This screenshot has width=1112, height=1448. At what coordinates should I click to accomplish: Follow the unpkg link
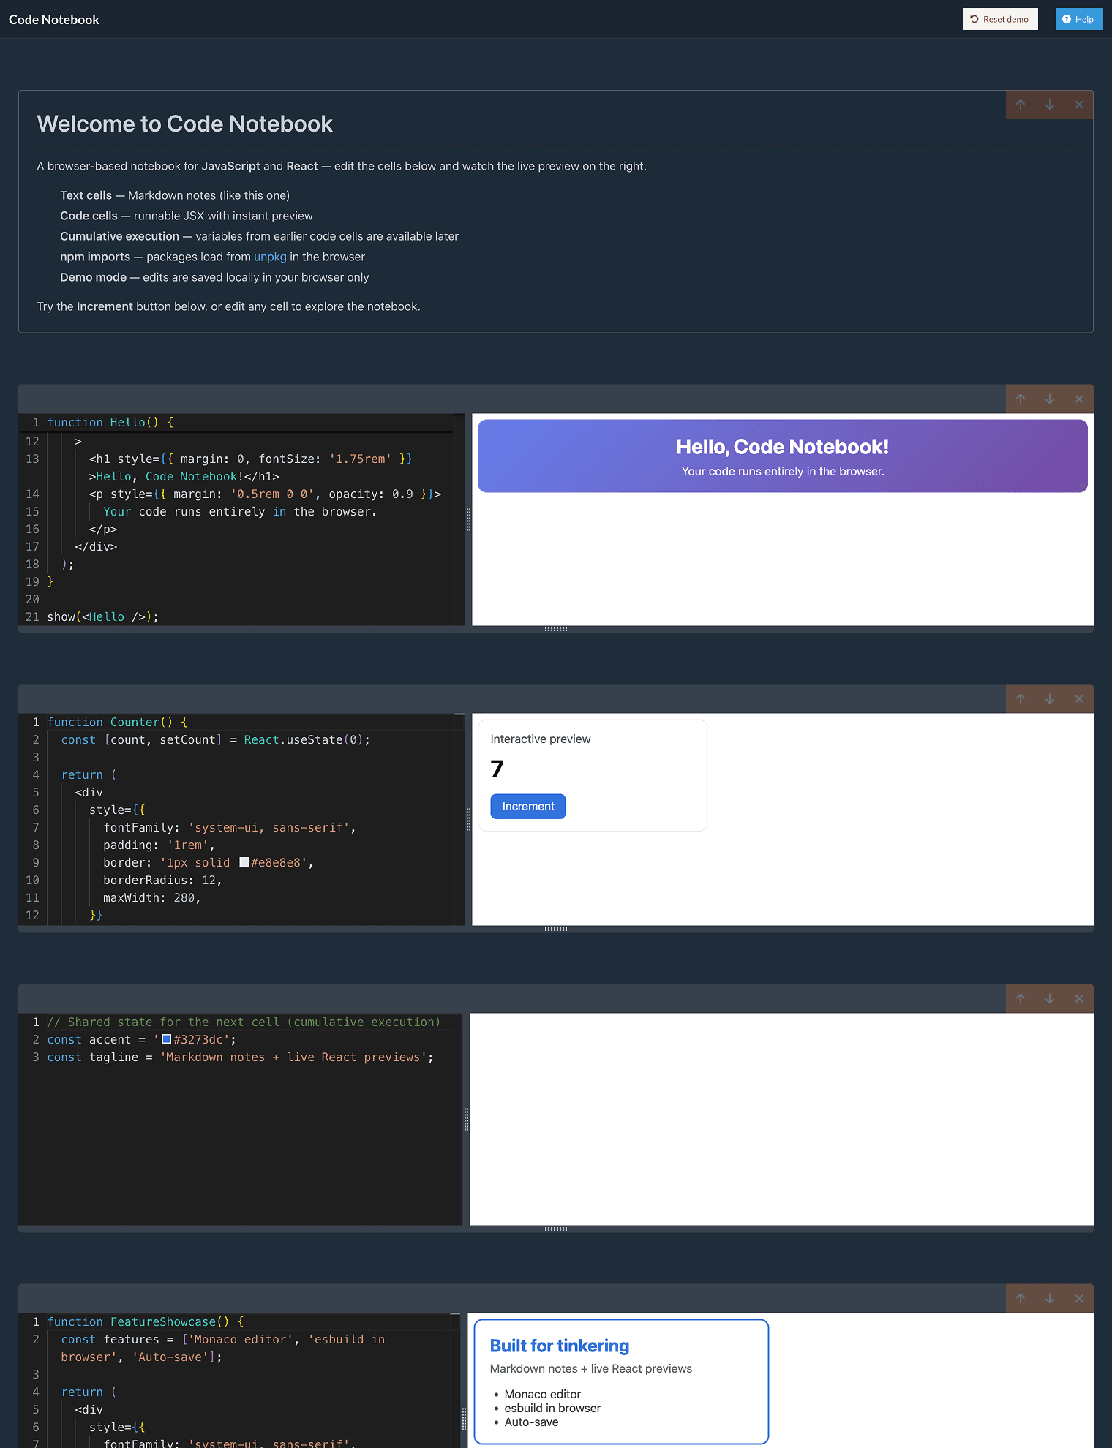[270, 257]
